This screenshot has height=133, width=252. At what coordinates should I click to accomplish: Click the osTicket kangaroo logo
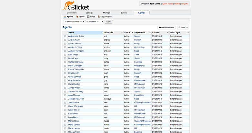tap(76, 6)
